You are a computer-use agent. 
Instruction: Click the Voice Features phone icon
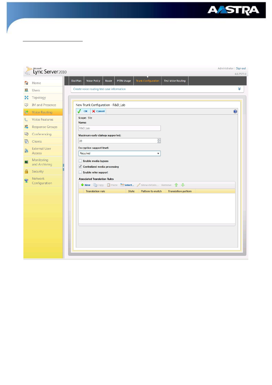click(x=26, y=119)
